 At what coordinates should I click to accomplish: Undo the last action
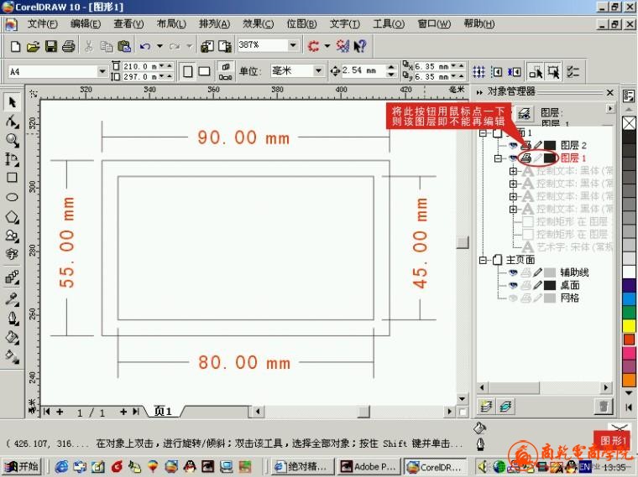[145, 46]
